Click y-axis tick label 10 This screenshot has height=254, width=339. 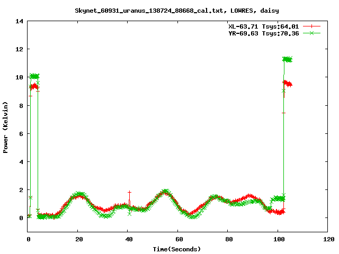pyautogui.click(x=19, y=77)
